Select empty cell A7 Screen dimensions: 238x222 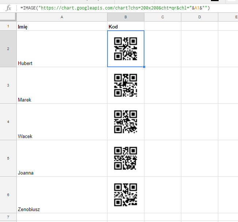pyautogui.click(x=62, y=217)
